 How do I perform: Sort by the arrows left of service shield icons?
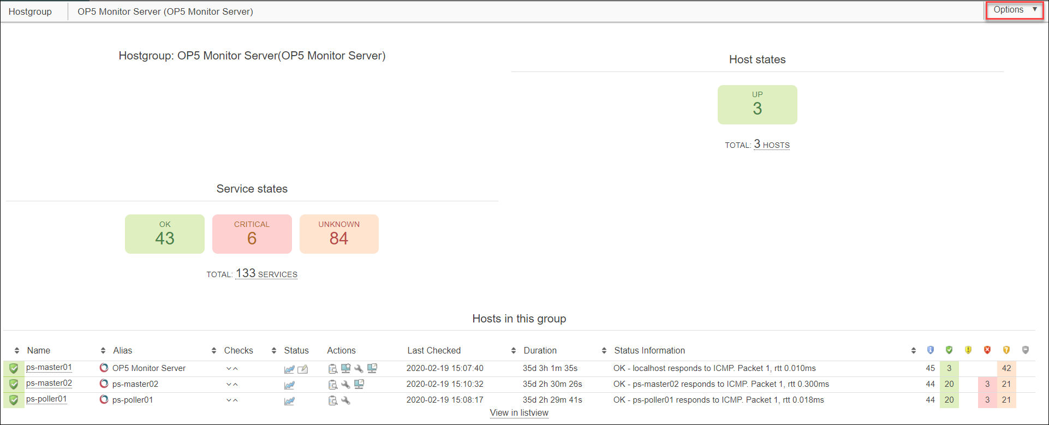coord(914,351)
